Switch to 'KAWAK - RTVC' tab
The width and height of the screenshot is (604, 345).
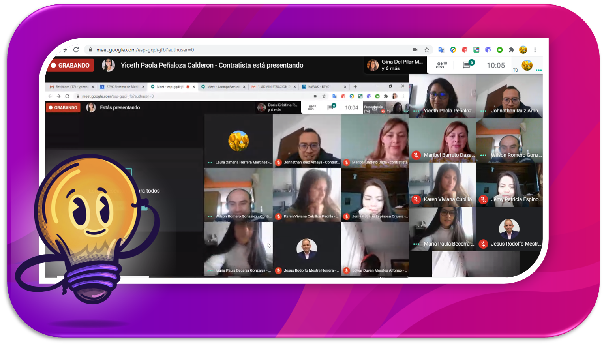point(324,87)
